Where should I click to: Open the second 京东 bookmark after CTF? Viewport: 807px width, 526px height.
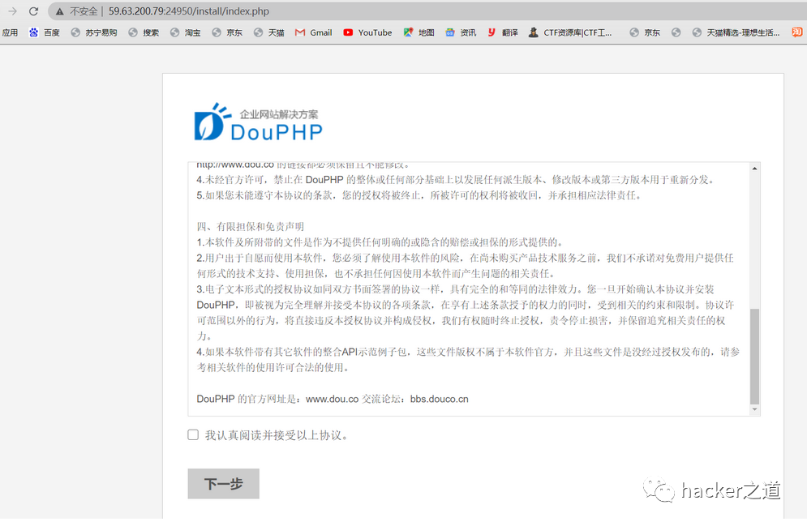pos(645,32)
